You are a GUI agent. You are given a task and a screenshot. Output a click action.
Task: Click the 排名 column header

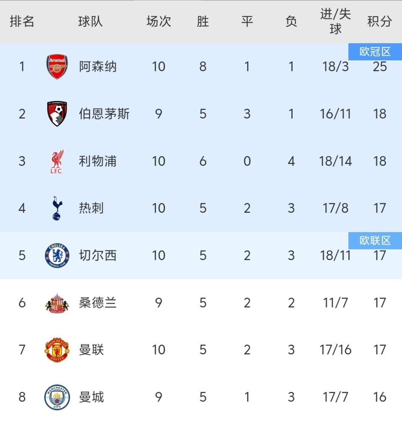coord(22,21)
